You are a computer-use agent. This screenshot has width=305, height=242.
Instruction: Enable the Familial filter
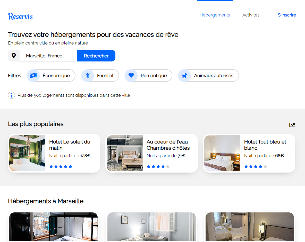click(x=105, y=76)
